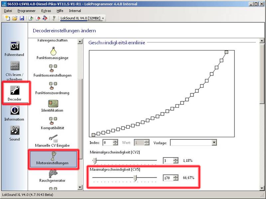This screenshot has width=266, height=199.
Task: Select the first speed curve point at bottom left
Action: [93, 135]
